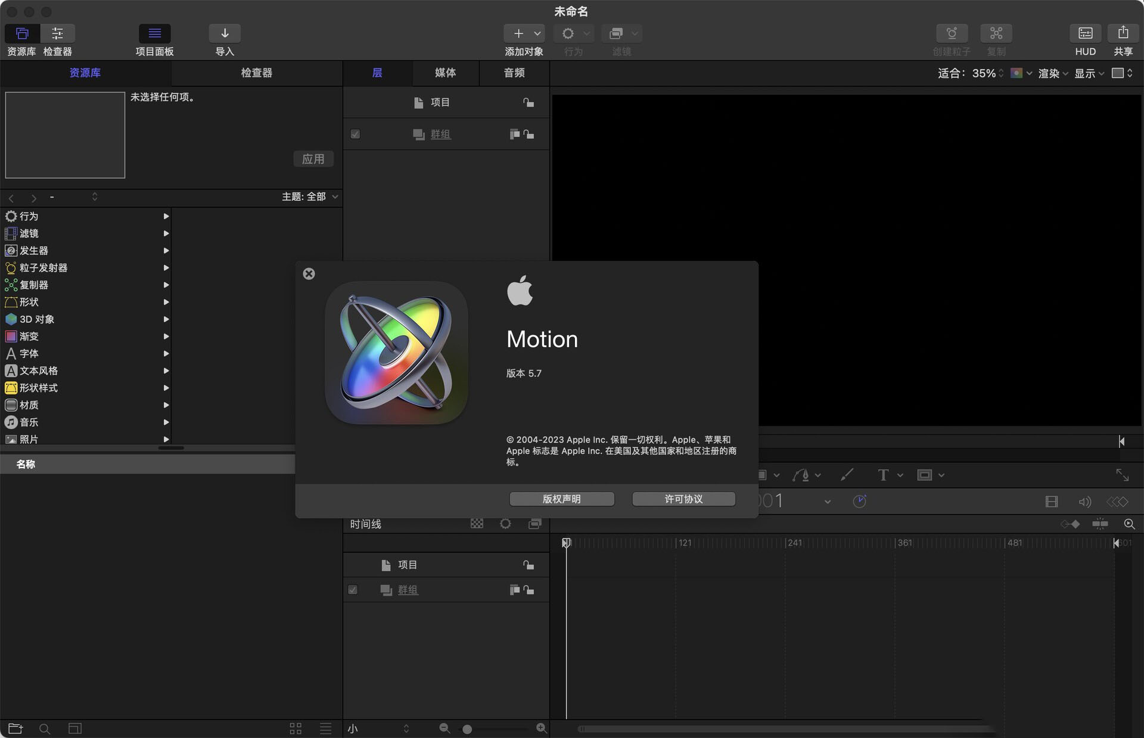The image size is (1144, 738).
Task: Expand the 行为 category arrow
Action: (x=166, y=216)
